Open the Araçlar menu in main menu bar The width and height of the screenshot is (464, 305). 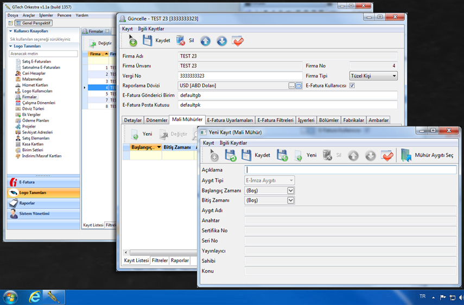[x=29, y=15]
